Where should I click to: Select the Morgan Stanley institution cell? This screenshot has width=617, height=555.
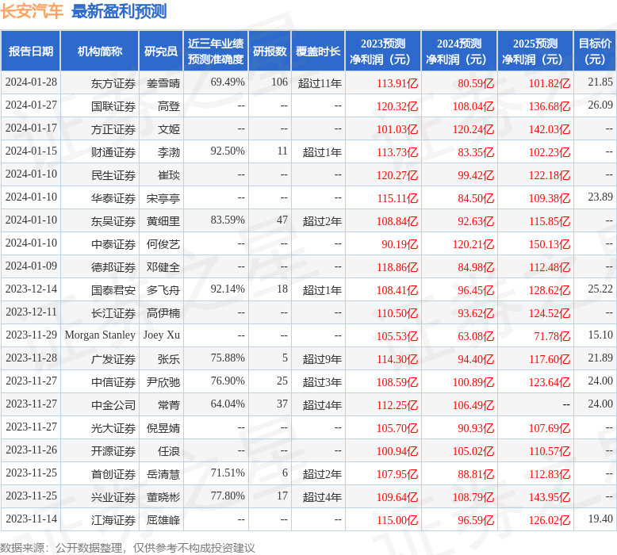100,335
